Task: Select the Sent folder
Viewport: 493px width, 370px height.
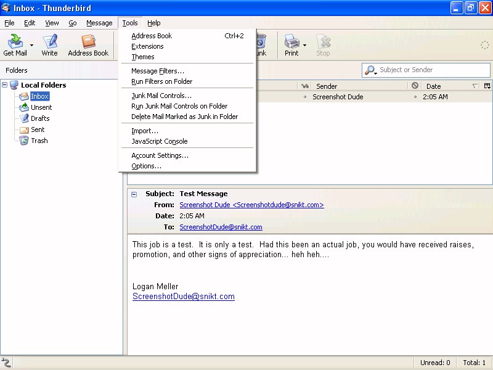Action: click(x=38, y=129)
